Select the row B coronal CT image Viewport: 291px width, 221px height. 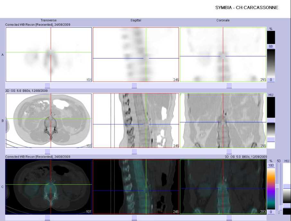point(223,120)
